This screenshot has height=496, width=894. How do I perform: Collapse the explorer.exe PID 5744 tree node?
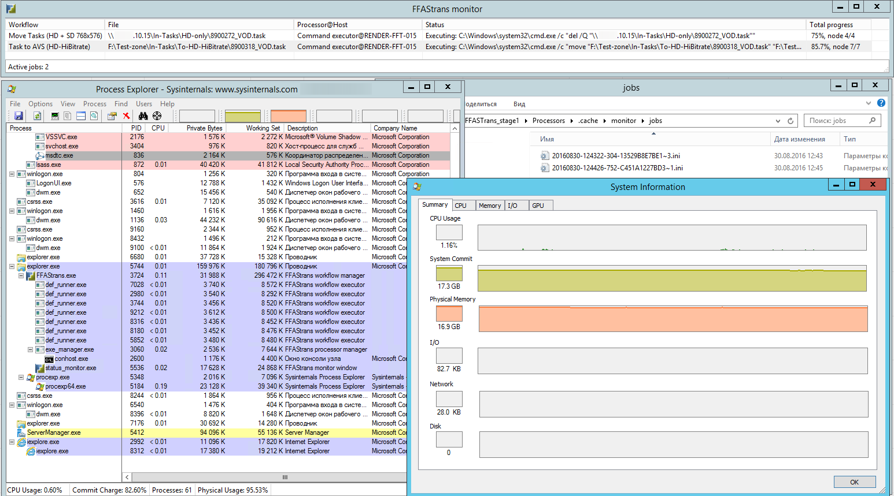click(x=12, y=266)
